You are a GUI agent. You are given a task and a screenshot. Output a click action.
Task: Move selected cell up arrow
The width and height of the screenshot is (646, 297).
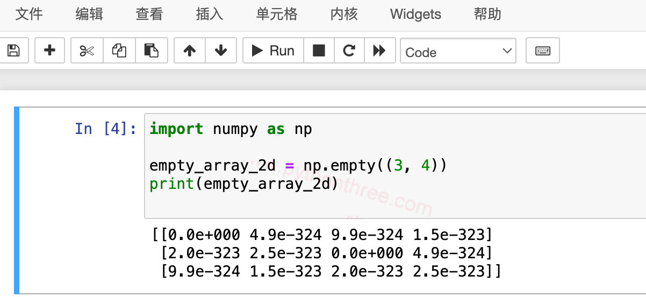click(x=190, y=51)
